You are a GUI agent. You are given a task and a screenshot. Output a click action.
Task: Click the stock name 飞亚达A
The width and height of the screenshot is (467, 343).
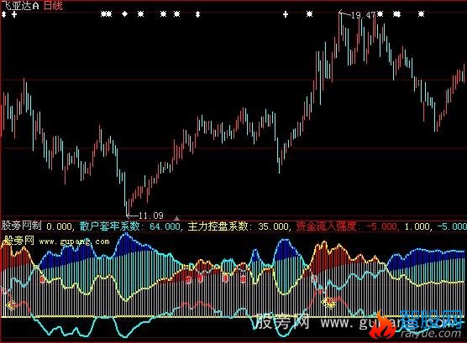(x=20, y=6)
